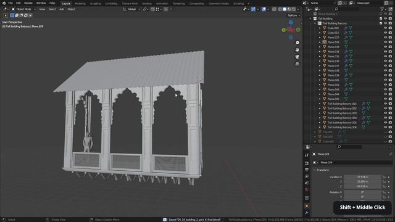Viewport: 395px width, 222px height.
Task: Click the modifier icon on Cube.020 row
Action: (x=346, y=28)
